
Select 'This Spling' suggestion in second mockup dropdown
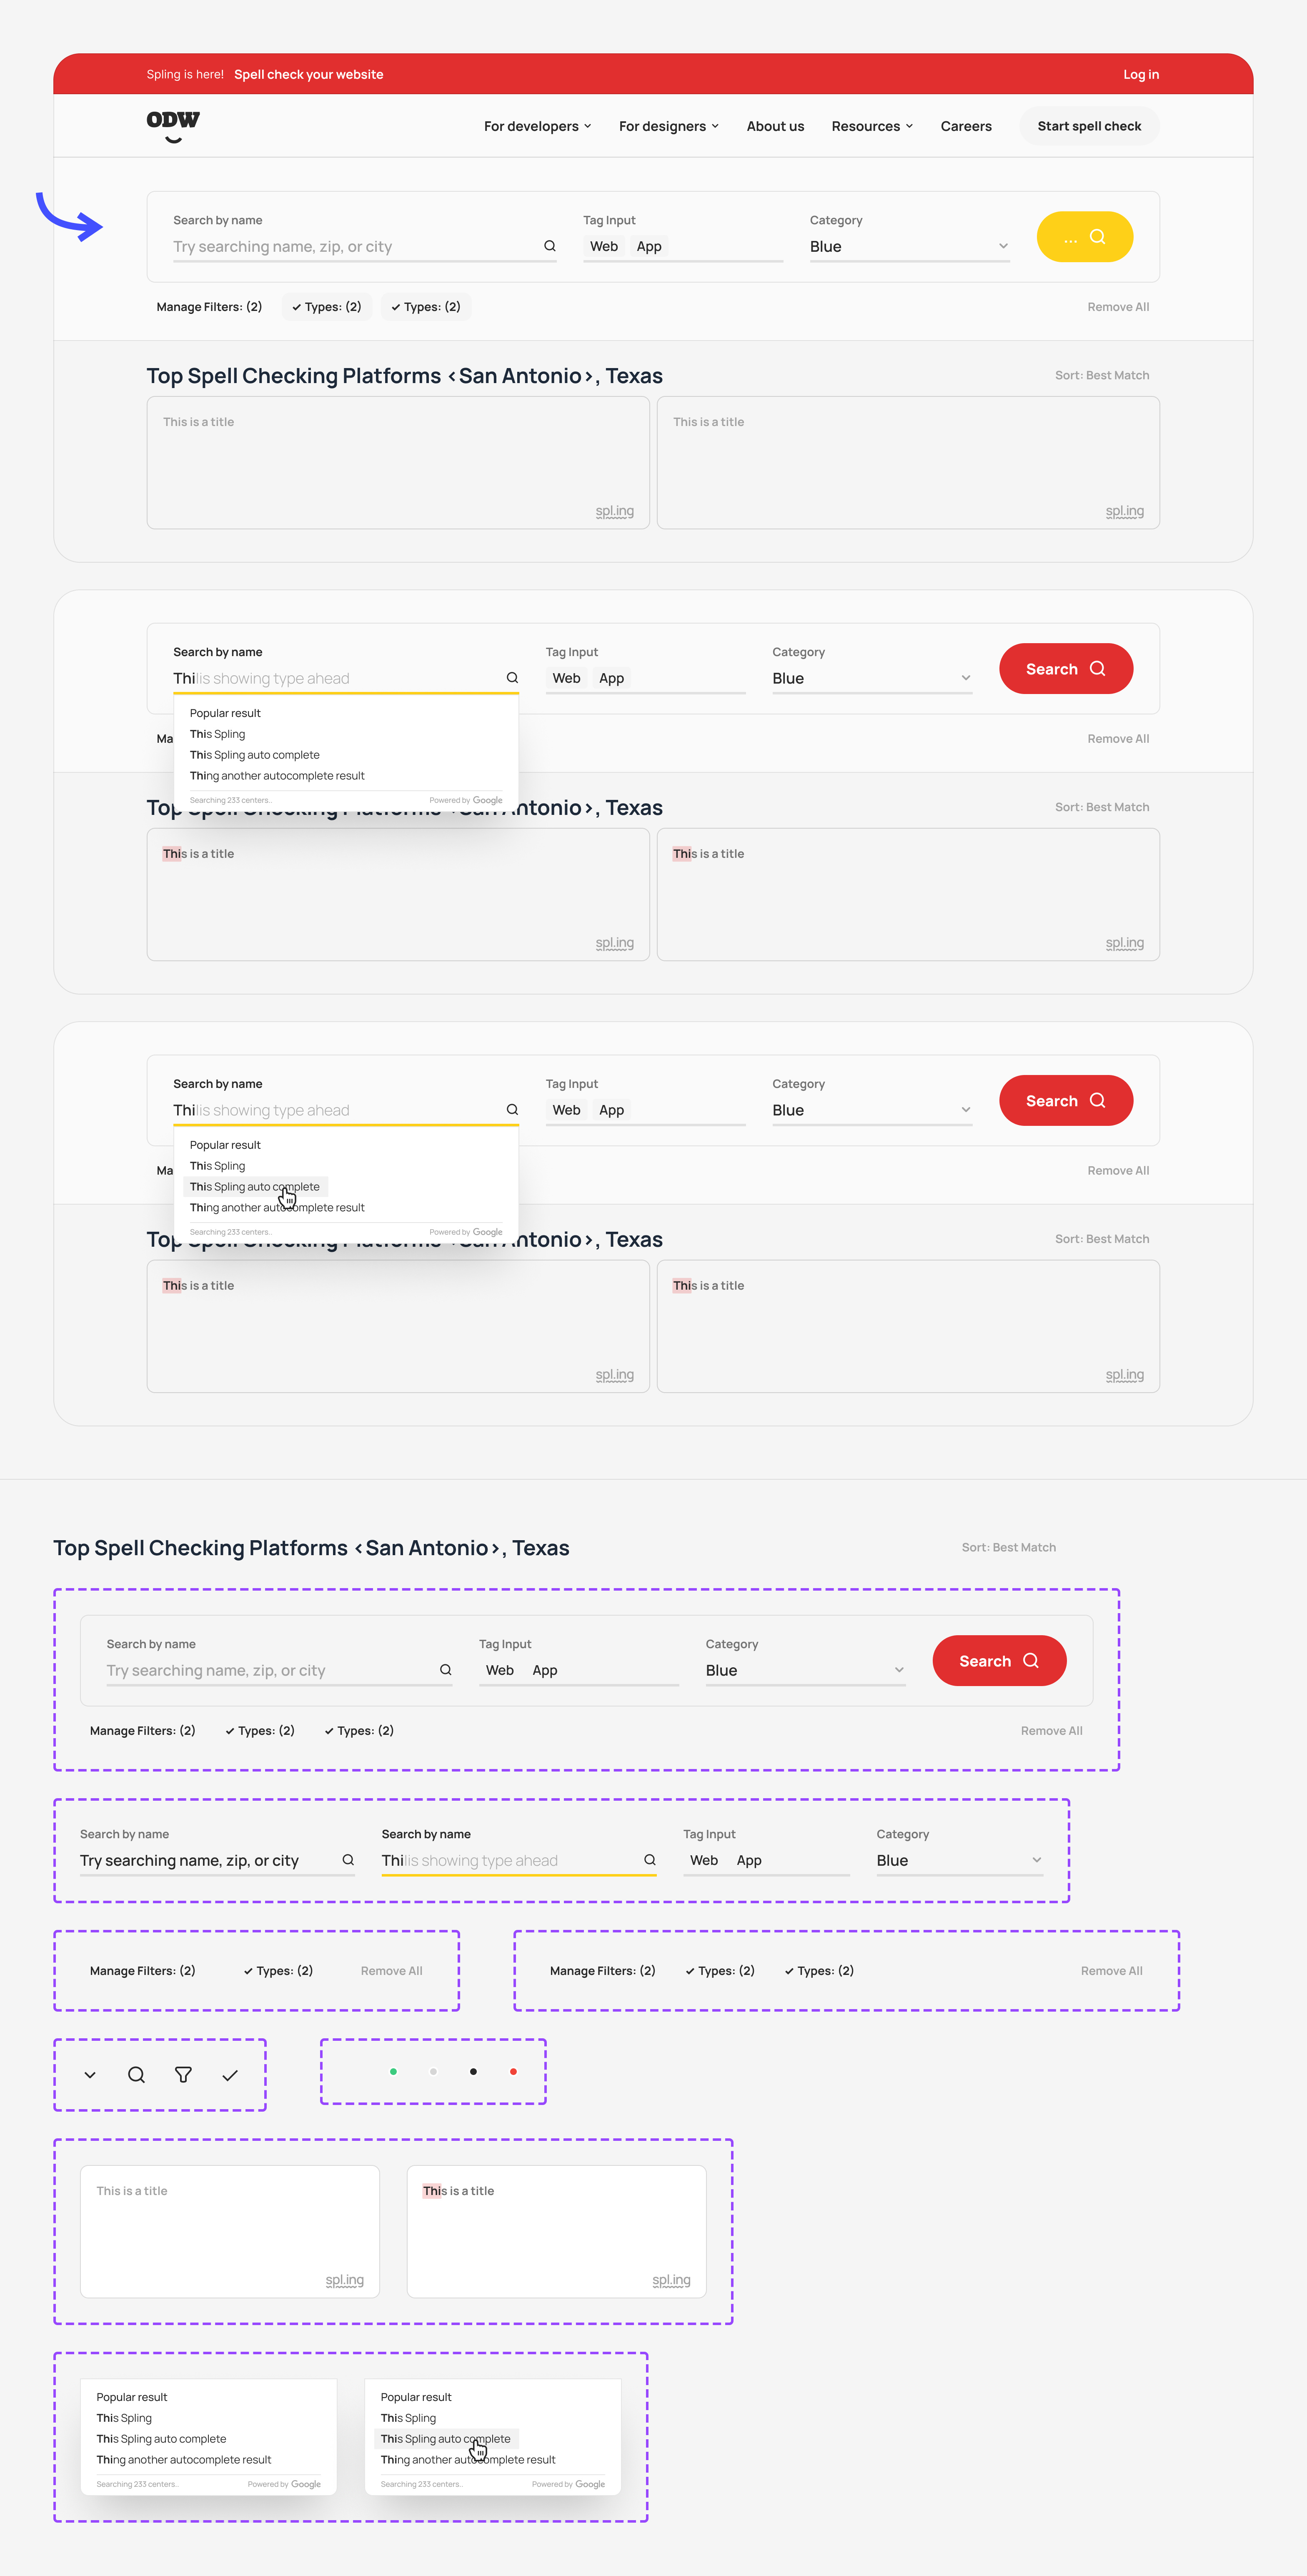[218, 734]
